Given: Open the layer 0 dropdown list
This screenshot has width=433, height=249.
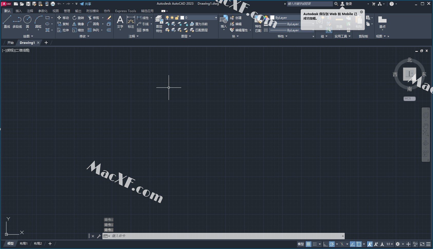Looking at the screenshot, I should (x=216, y=18).
